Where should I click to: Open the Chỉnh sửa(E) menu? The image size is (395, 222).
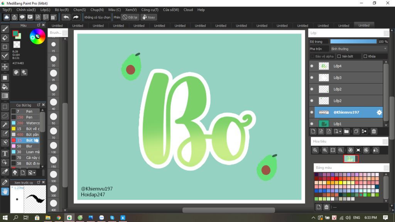click(26, 10)
